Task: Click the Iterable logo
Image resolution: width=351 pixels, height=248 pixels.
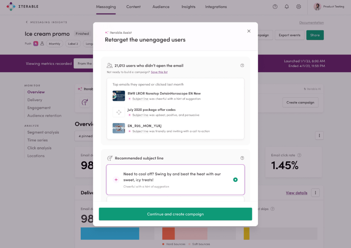Action: [22, 7]
